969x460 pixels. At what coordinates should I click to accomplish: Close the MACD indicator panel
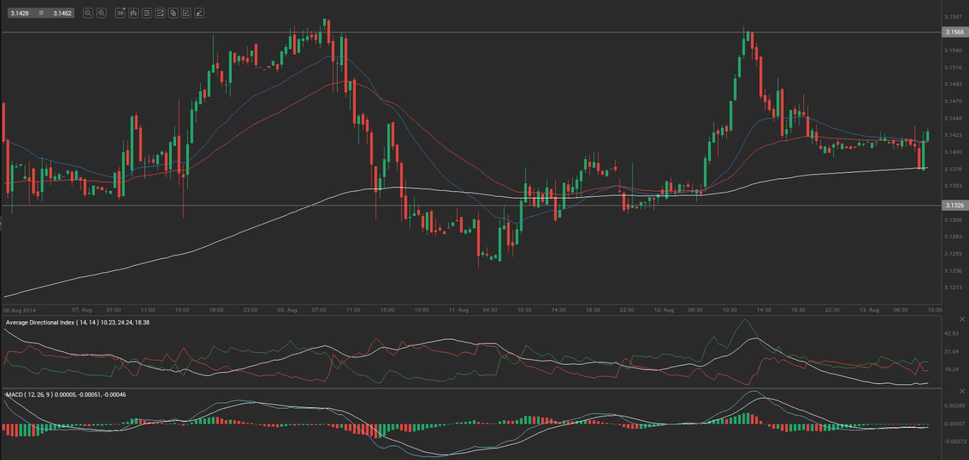tap(962, 391)
